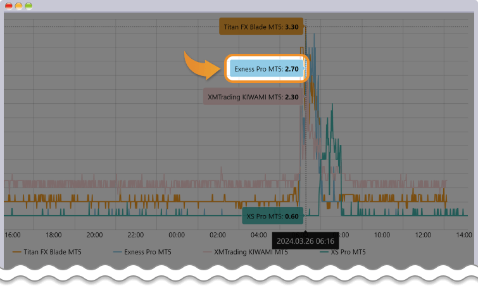Click the 16:00 axis label
Image resolution: width=478 pixels, height=288 pixels.
tap(13, 235)
